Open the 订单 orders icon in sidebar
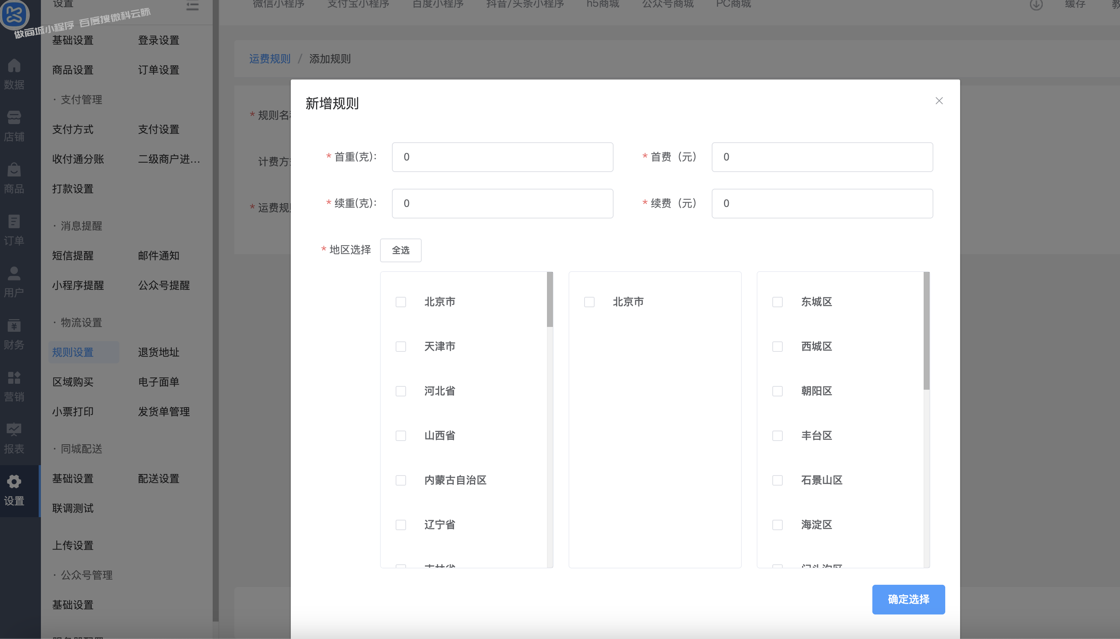Screen dimensions: 1120x639 [x=14, y=222]
